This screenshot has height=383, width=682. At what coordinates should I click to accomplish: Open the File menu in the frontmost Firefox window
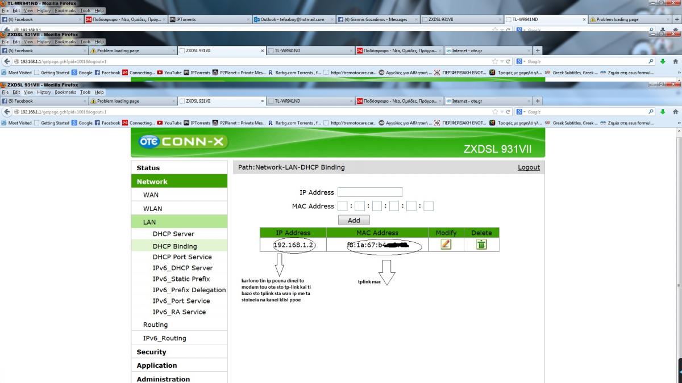(6, 92)
